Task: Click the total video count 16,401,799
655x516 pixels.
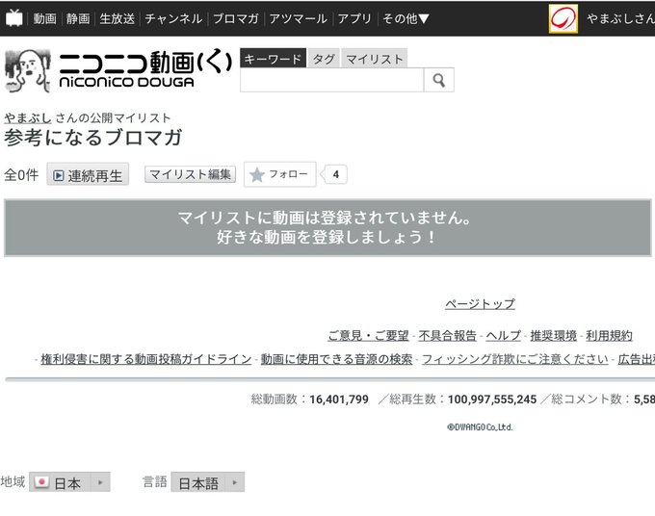Action: pyautogui.click(x=339, y=400)
